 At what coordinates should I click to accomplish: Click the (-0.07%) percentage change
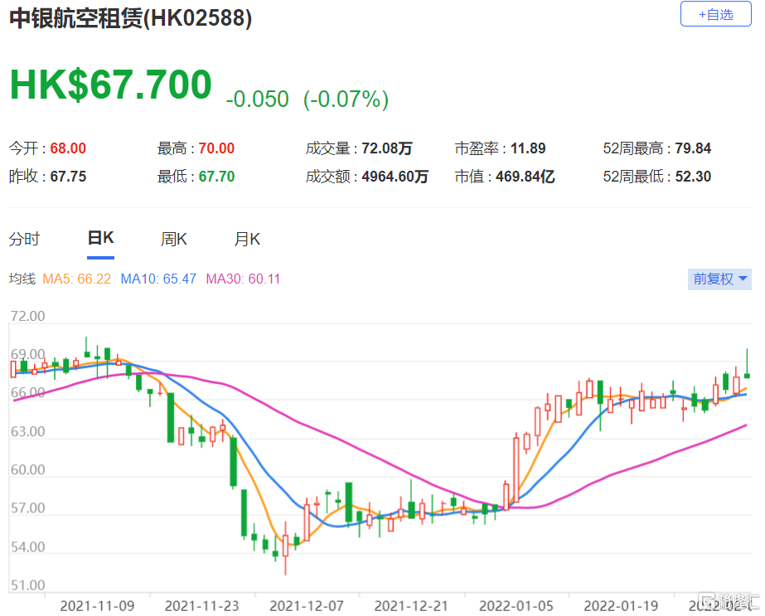point(346,100)
